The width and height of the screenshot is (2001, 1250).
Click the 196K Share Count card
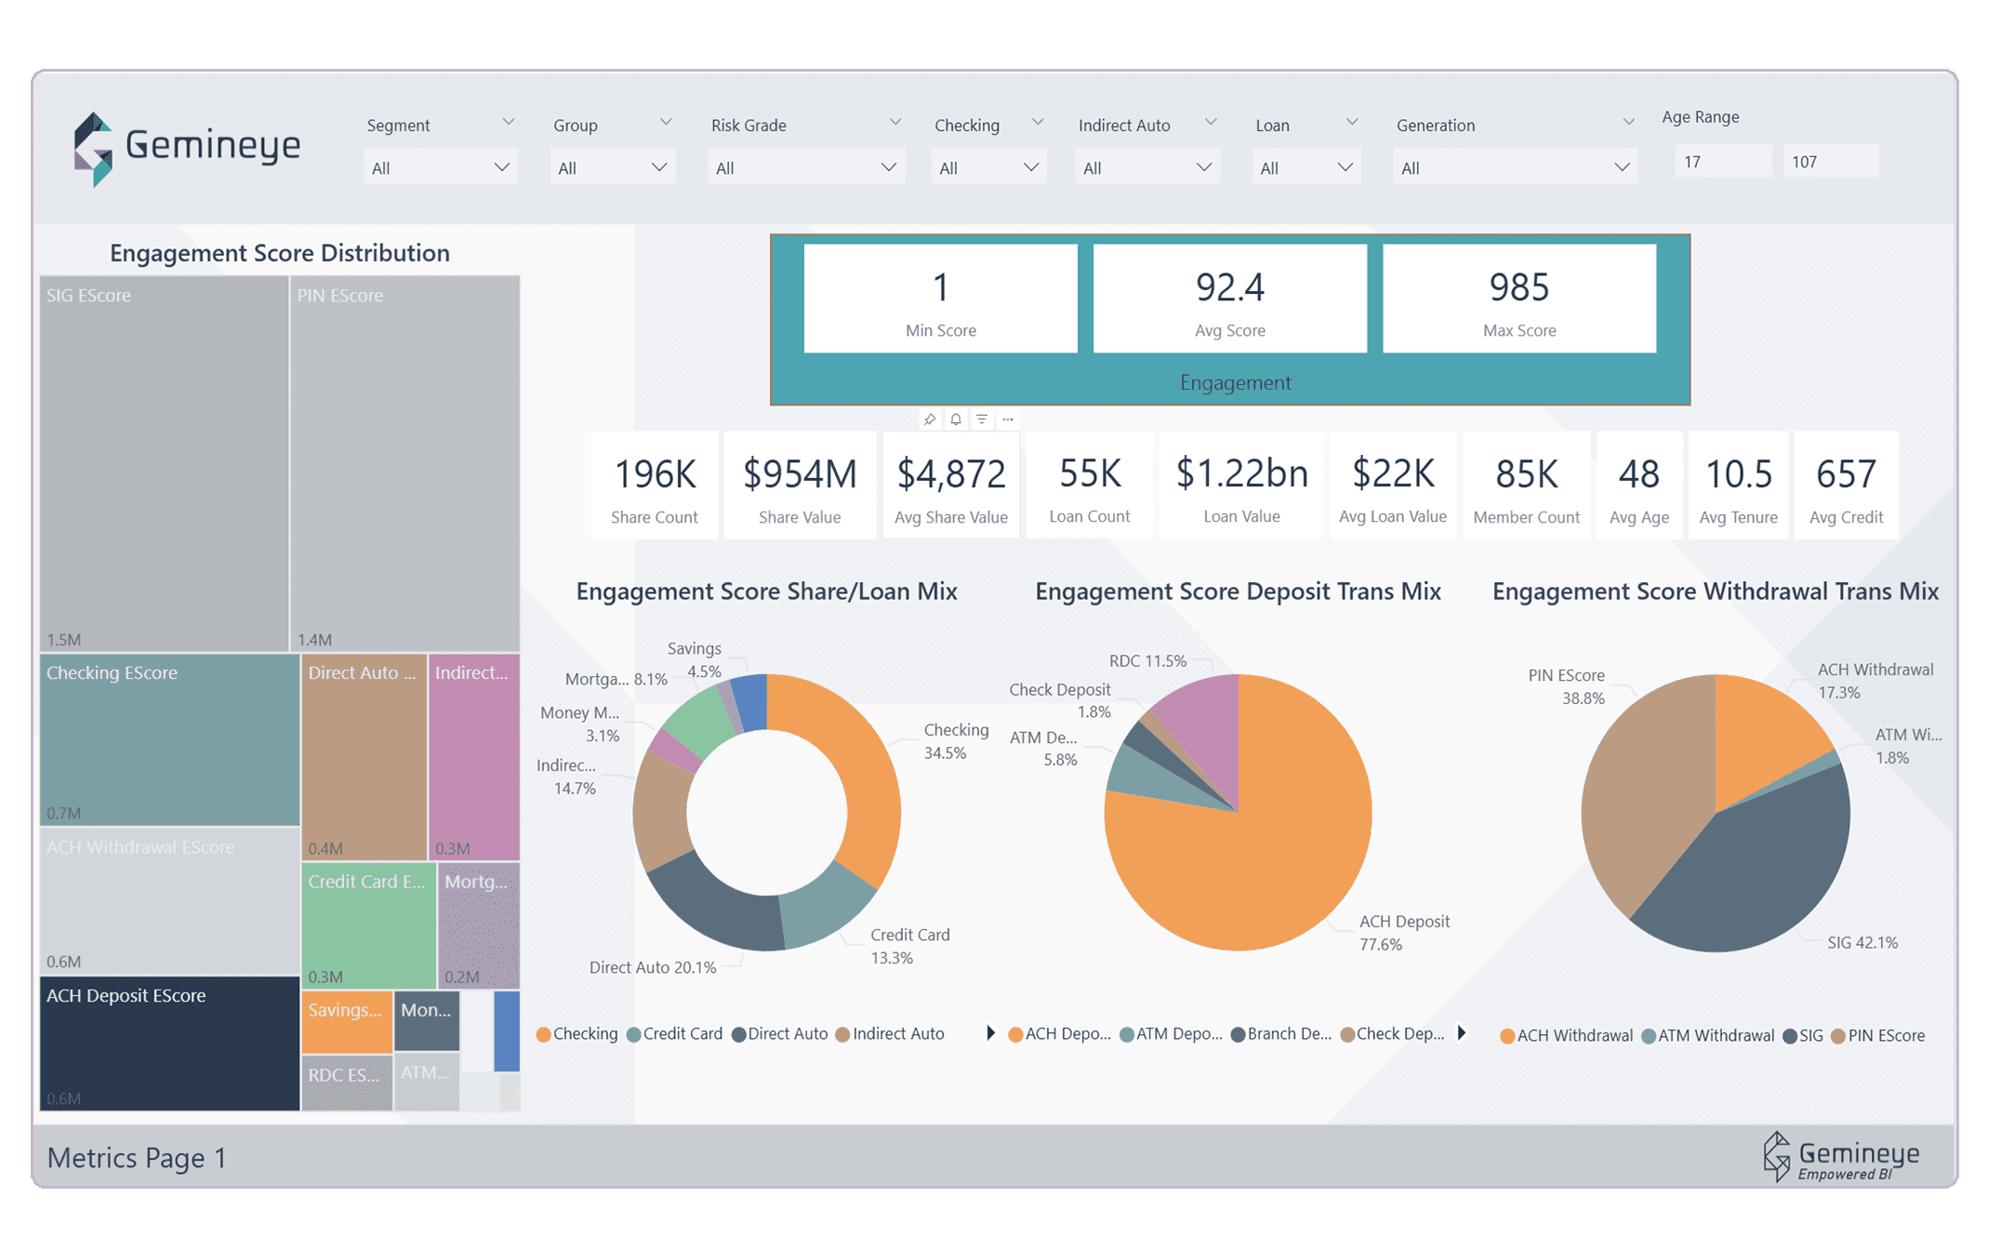[x=655, y=485]
